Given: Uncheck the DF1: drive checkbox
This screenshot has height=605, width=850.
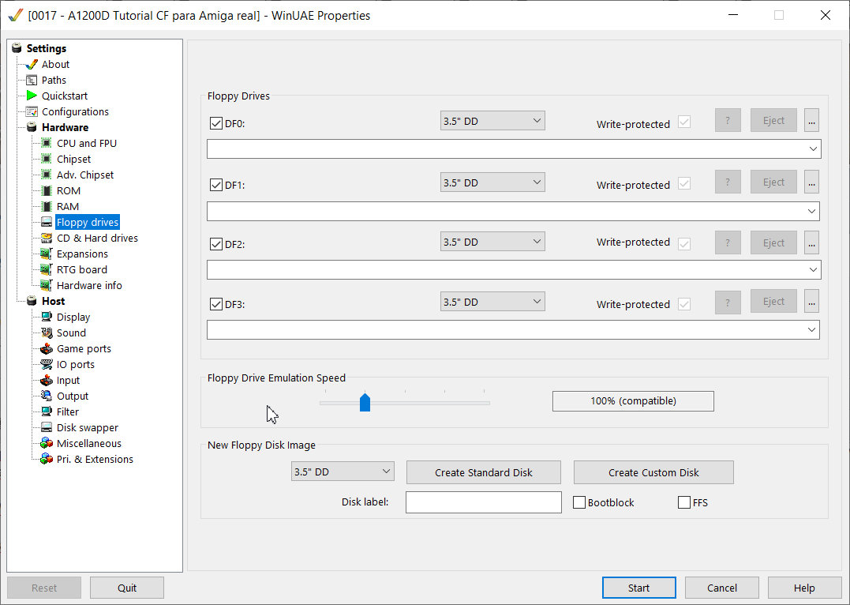Looking at the screenshot, I should coord(216,185).
